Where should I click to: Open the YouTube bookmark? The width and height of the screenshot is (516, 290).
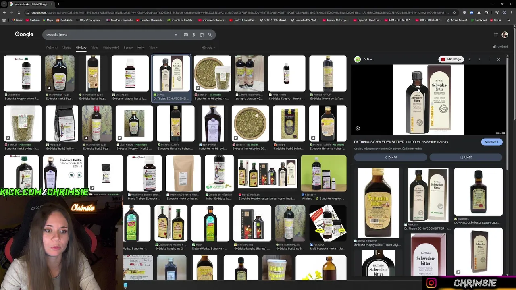(32, 20)
